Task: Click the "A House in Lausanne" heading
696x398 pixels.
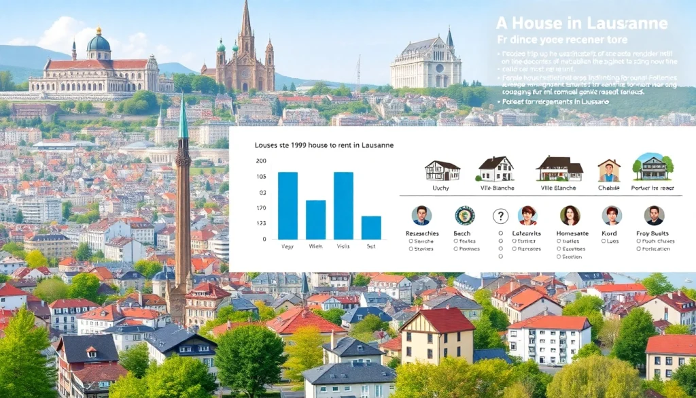Action: 582,24
